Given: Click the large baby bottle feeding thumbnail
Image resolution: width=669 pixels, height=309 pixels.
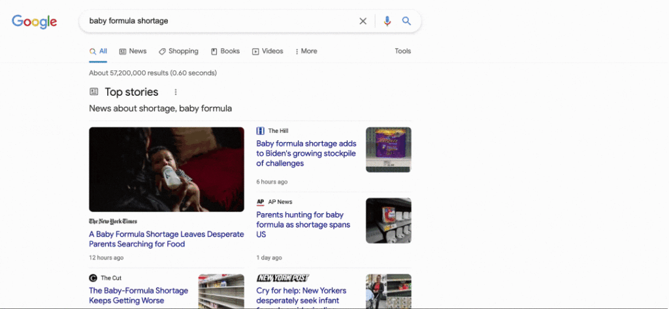Looking at the screenshot, I should [167, 169].
